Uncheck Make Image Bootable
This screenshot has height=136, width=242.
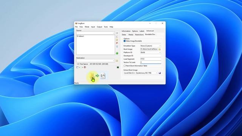click(x=124, y=41)
